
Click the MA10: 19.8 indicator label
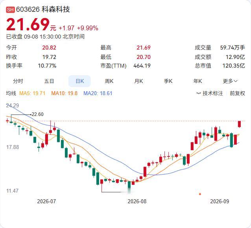(x=65, y=93)
